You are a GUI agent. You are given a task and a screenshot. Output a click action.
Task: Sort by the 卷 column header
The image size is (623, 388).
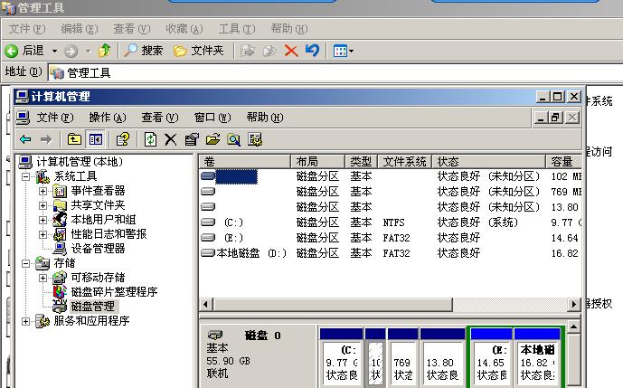tap(245, 161)
